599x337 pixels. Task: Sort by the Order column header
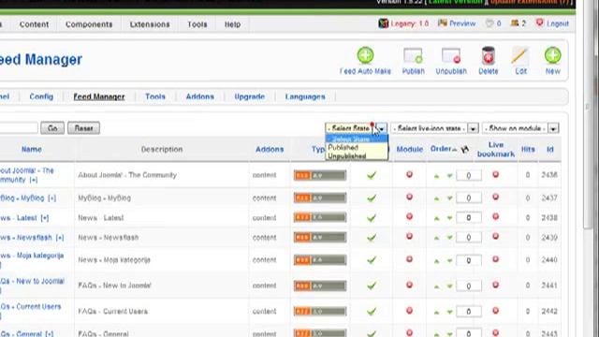pos(441,149)
